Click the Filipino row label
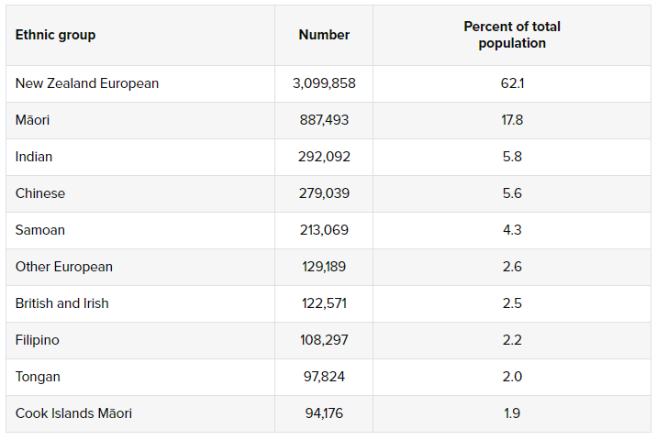The width and height of the screenshot is (657, 440). point(38,340)
